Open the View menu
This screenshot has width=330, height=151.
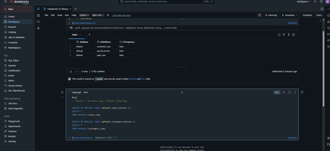(x=60, y=15)
